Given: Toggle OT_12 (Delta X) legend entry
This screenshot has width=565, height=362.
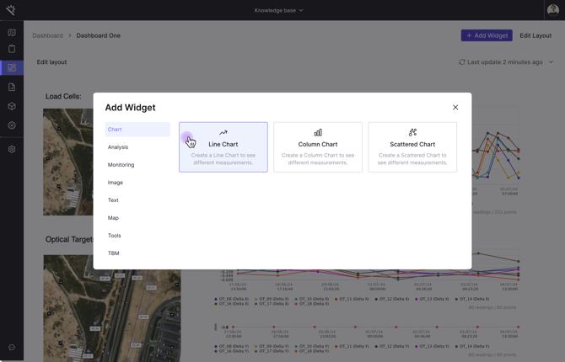Looking at the screenshot, I should coord(392,299).
